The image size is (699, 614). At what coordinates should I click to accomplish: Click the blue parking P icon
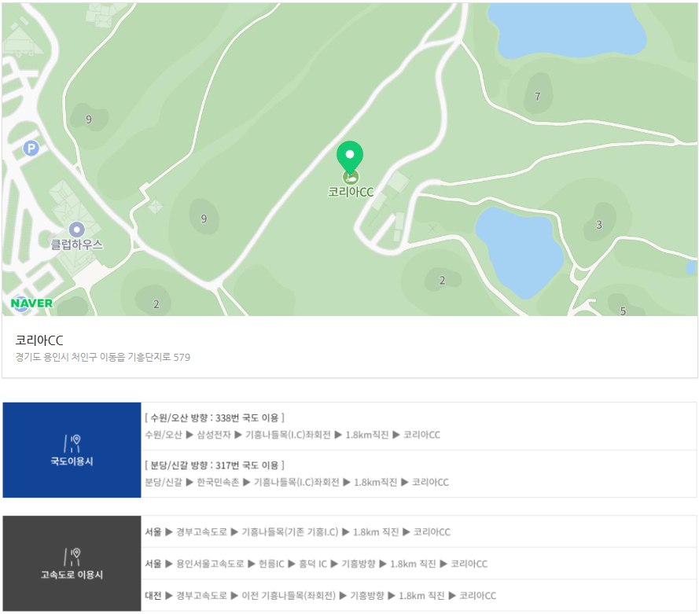31,148
